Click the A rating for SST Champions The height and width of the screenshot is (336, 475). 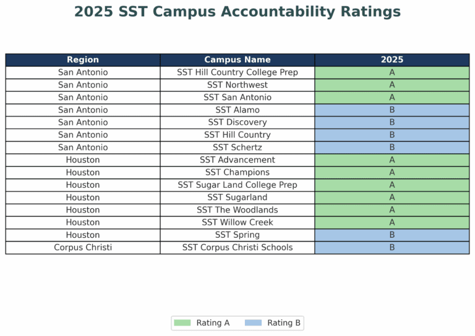[x=392, y=172]
